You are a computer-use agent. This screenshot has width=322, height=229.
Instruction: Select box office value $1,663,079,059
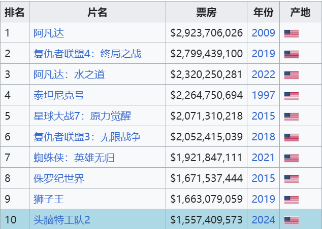pyautogui.click(x=206, y=199)
